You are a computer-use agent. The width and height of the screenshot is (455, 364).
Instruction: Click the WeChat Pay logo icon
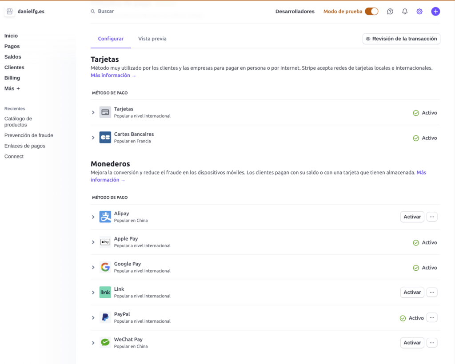pyautogui.click(x=105, y=343)
